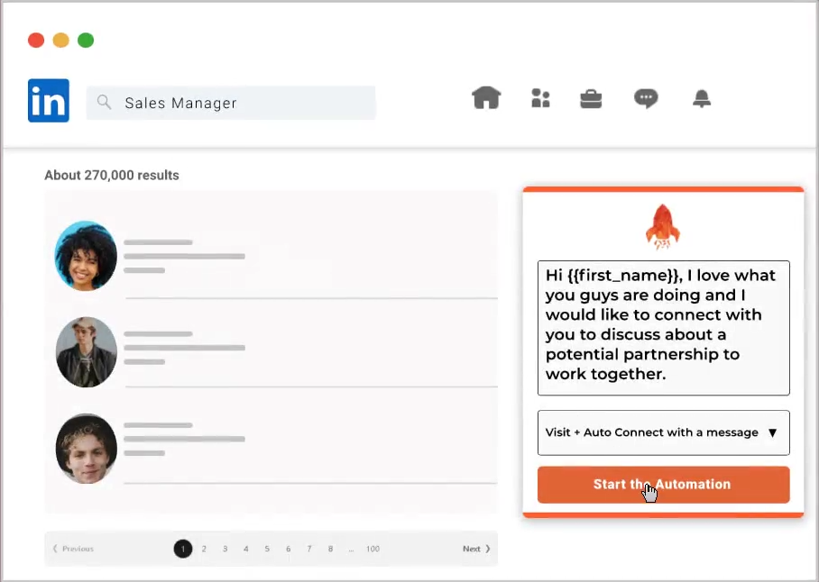Click the LinkedIn logo
Image resolution: width=819 pixels, height=582 pixels.
point(48,100)
